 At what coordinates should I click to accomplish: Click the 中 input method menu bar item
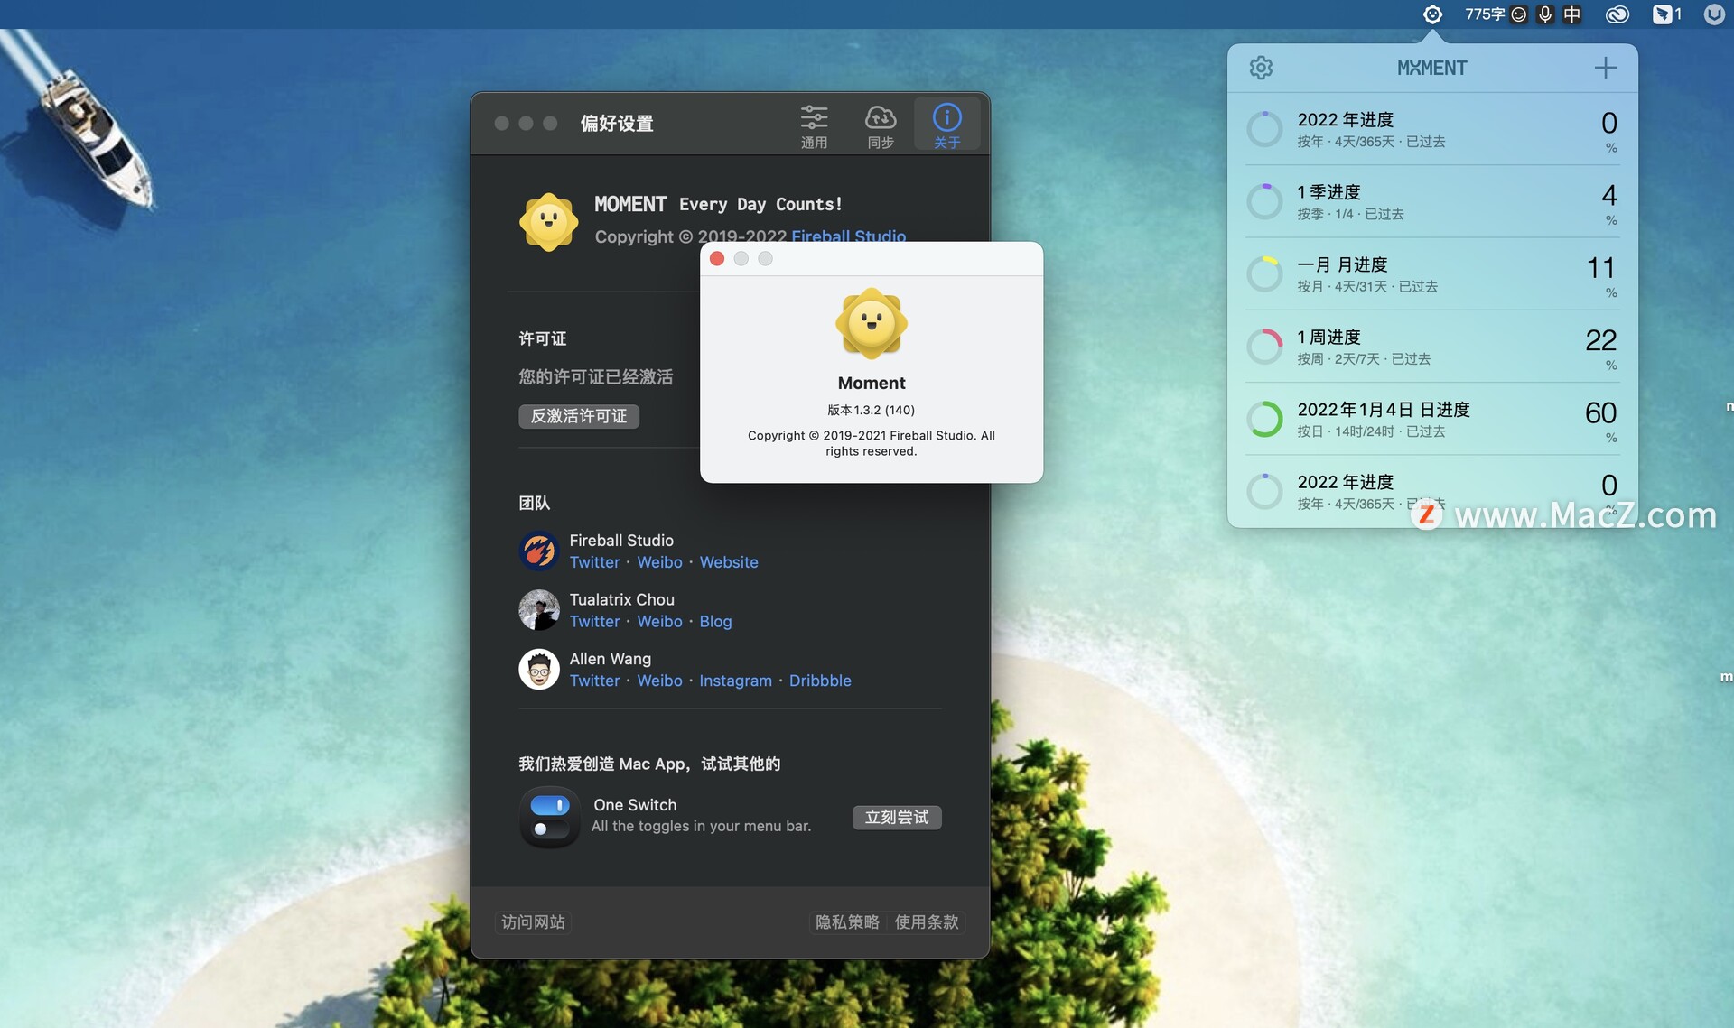pos(1572,14)
